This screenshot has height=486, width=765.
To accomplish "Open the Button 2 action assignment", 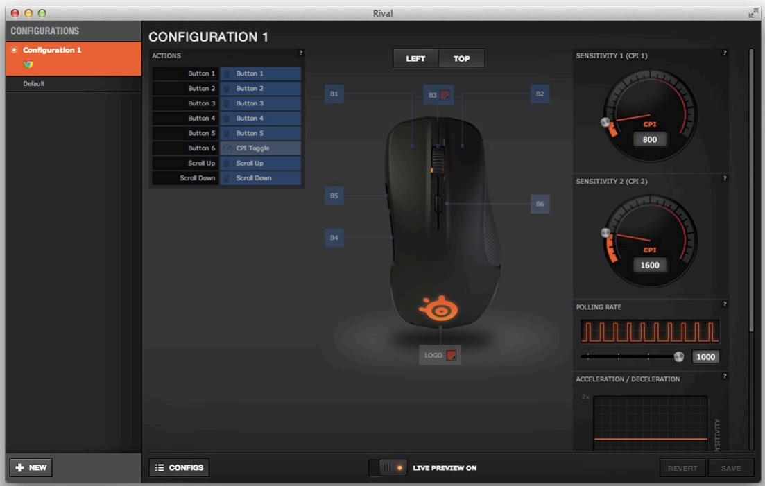I will point(261,89).
